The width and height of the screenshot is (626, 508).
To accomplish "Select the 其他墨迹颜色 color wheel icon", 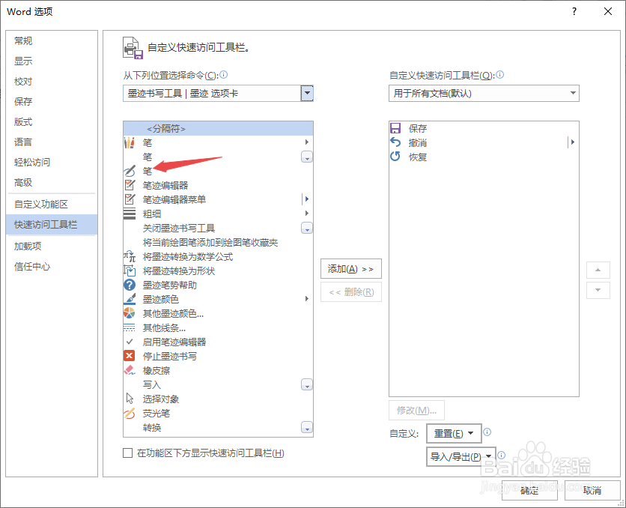I will [130, 313].
